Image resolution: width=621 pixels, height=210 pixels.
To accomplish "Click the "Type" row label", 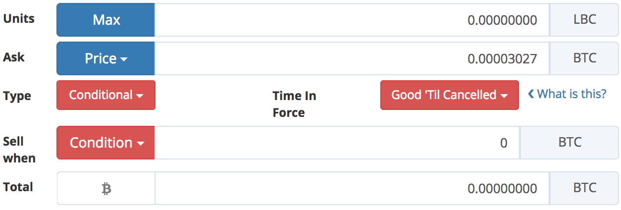I will (x=17, y=96).
